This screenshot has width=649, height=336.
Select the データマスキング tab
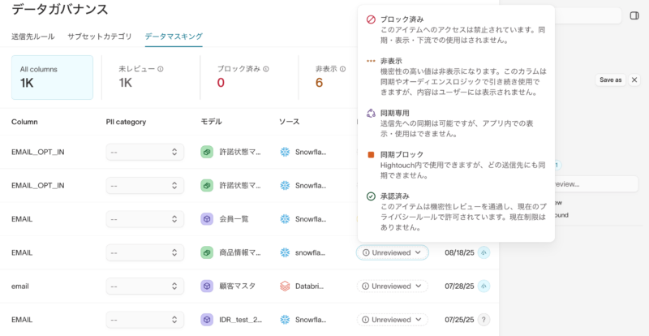pyautogui.click(x=174, y=37)
